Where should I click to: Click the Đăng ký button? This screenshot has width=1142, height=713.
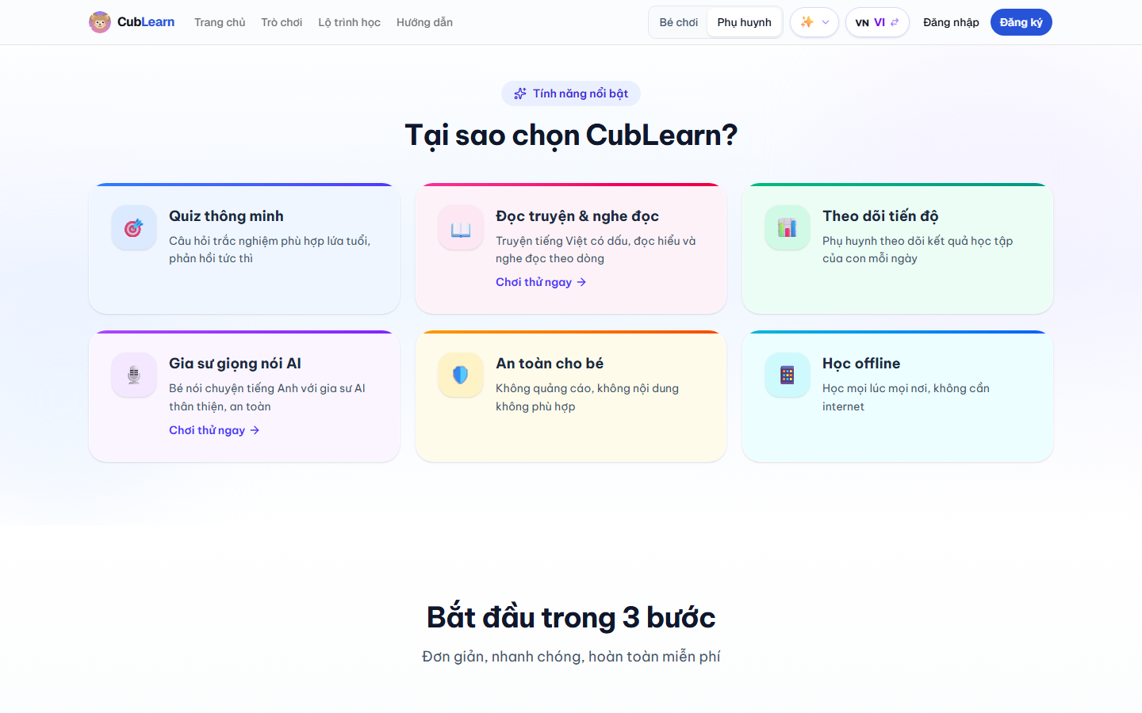point(1021,22)
